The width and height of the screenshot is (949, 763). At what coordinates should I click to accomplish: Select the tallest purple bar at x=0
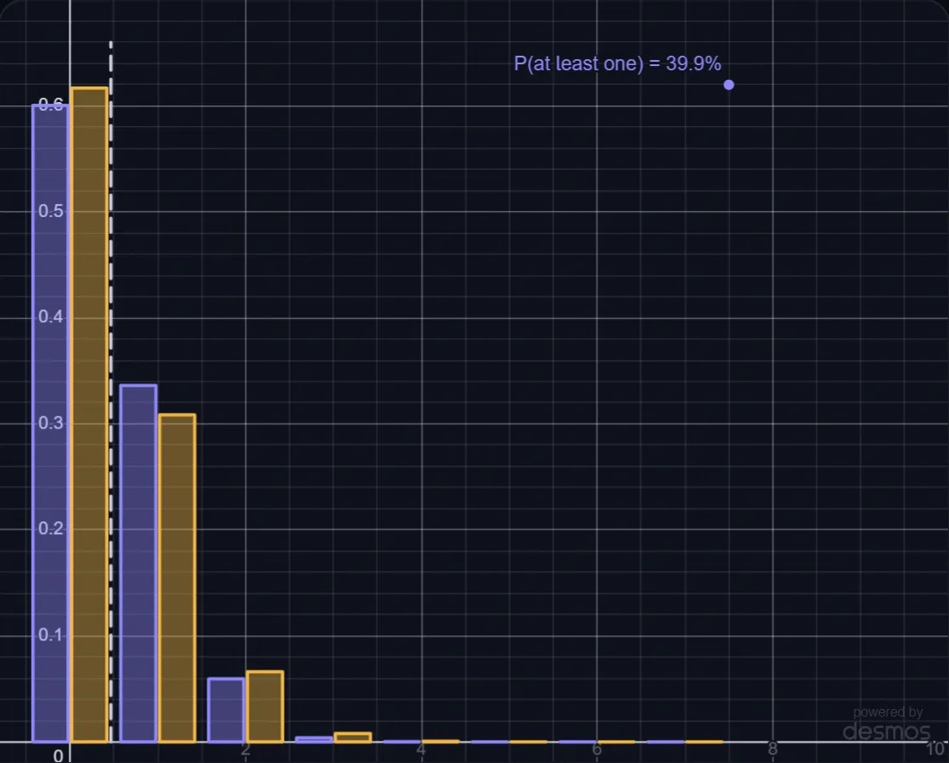51,423
